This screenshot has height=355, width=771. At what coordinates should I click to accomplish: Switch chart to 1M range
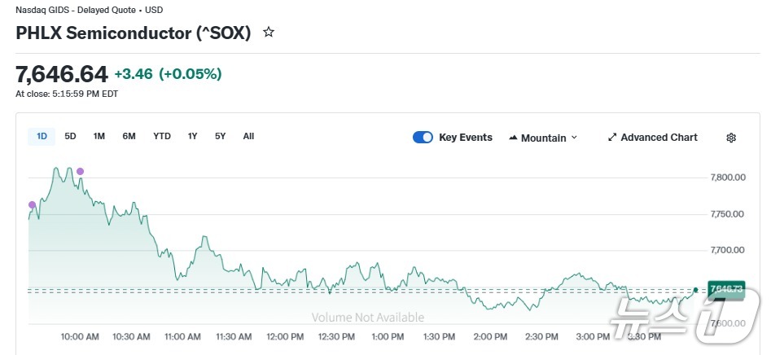(x=99, y=137)
